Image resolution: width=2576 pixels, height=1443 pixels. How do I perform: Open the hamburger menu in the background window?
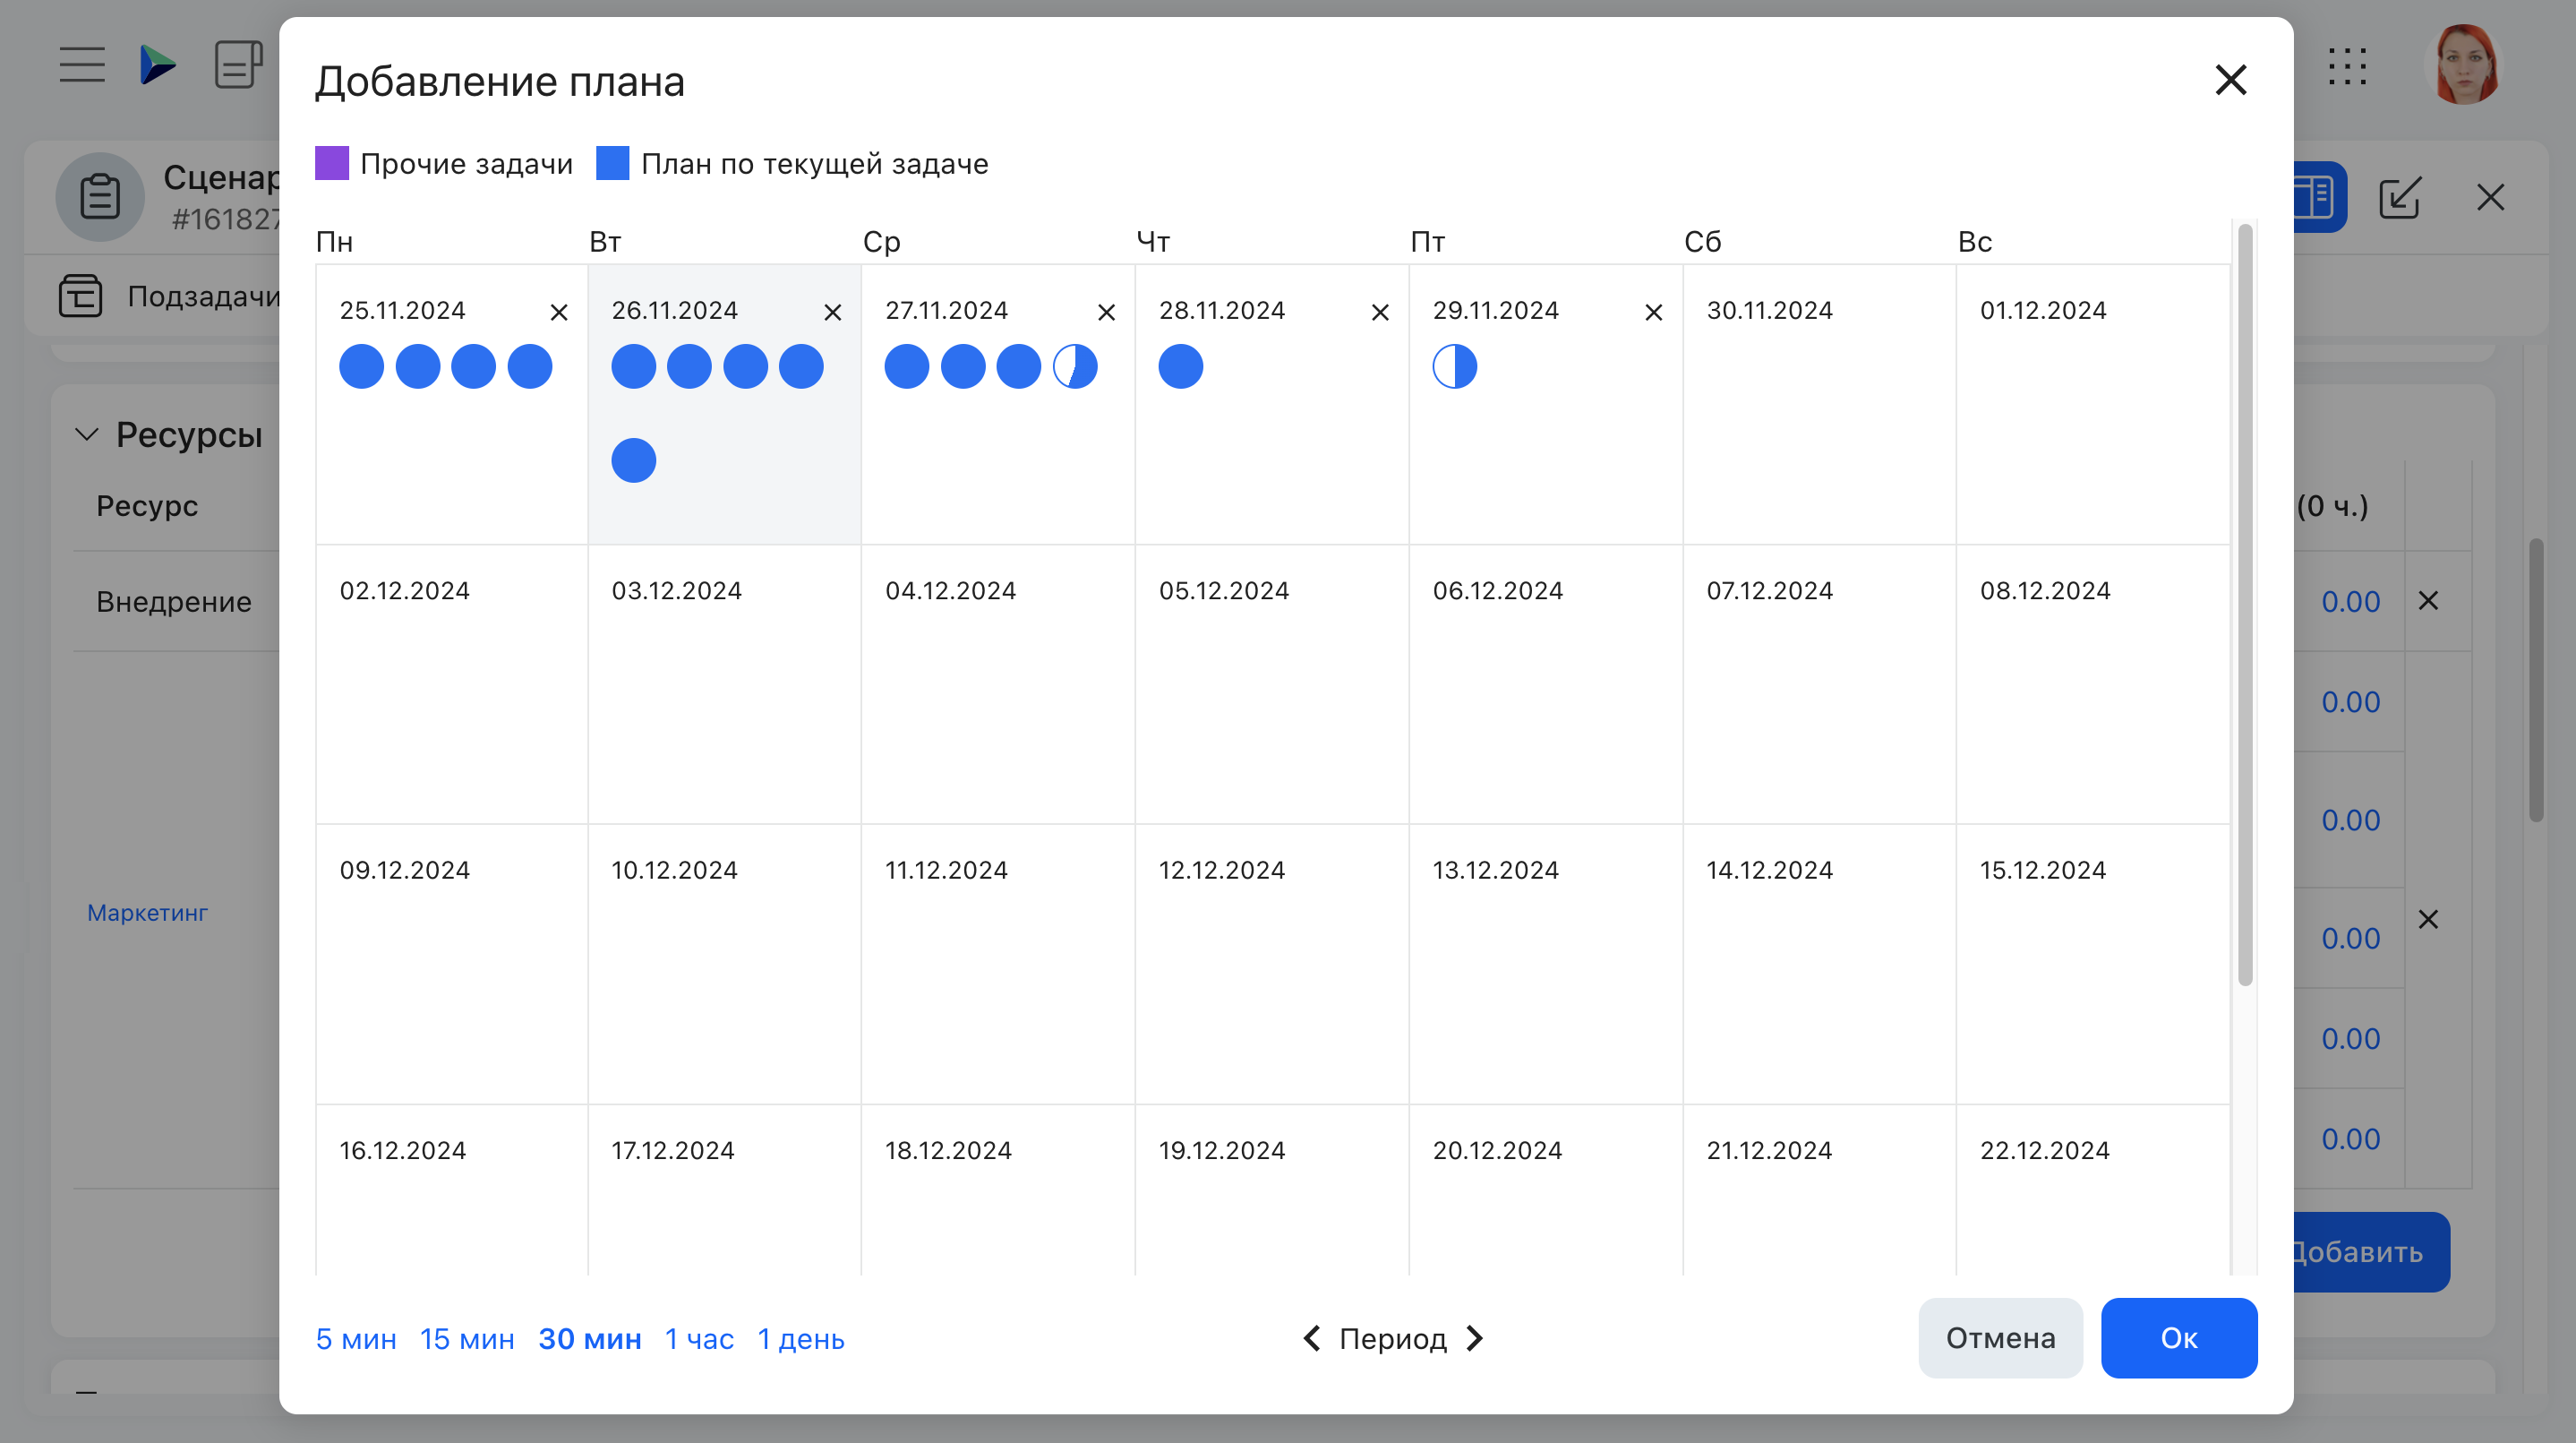(x=82, y=65)
